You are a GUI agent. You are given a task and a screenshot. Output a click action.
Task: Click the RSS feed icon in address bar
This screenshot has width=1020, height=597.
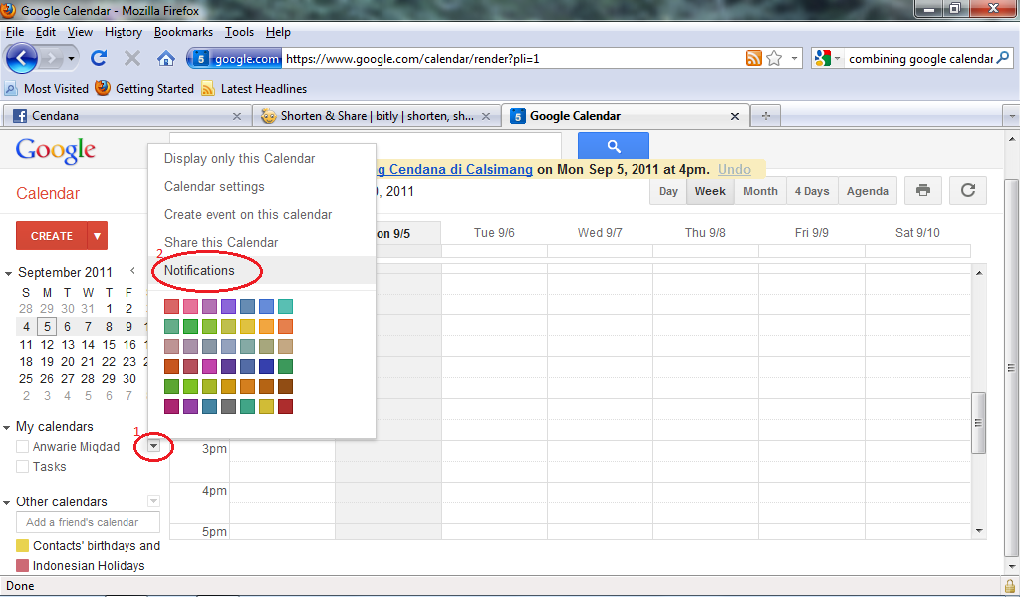point(753,59)
